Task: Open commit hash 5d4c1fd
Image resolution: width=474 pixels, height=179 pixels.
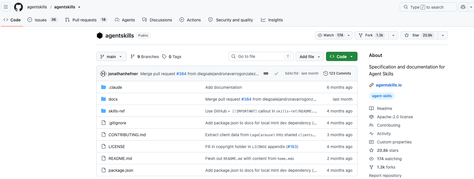Action: tap(292, 73)
